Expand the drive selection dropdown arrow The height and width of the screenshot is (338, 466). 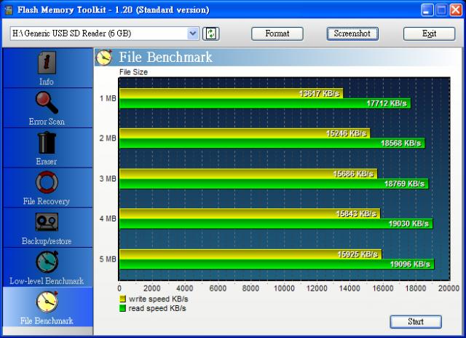[x=193, y=34]
